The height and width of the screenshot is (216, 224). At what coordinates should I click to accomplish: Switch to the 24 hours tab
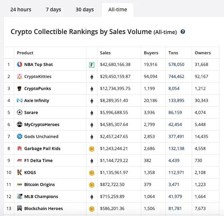(x=20, y=9)
